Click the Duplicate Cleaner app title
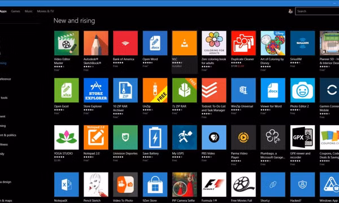The image size is (339, 203). [x=242, y=59]
